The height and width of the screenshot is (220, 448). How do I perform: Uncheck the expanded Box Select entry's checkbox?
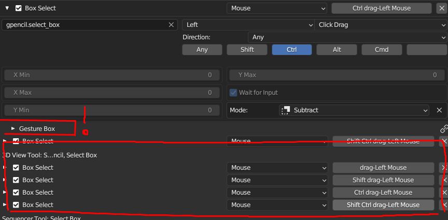[x=18, y=8]
